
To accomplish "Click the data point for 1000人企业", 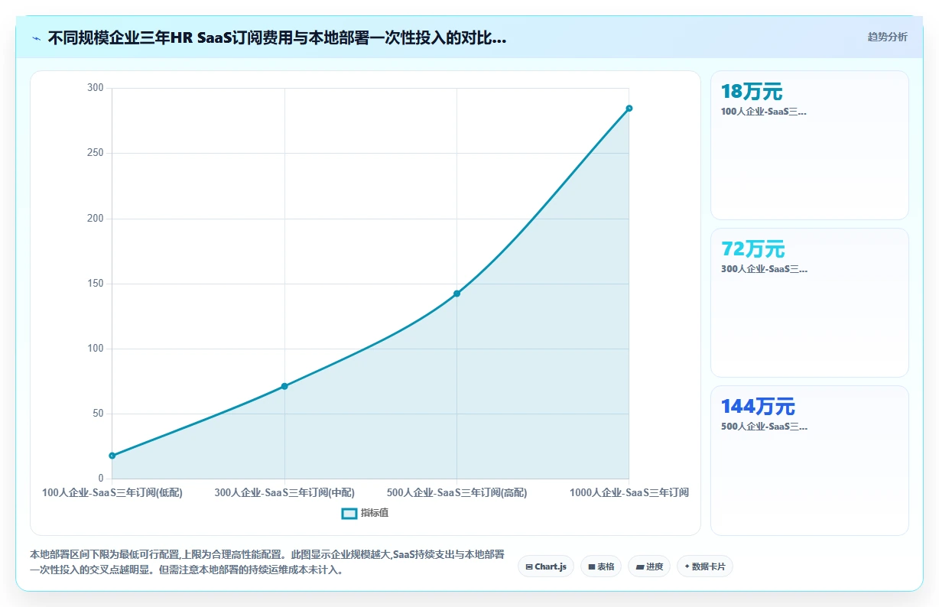I will [629, 109].
